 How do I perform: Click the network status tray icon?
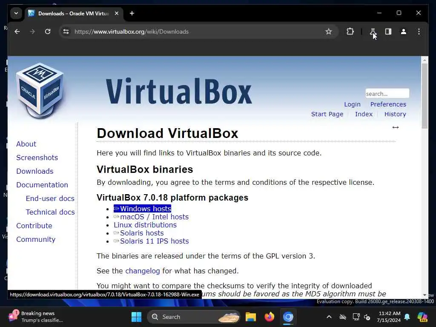[356, 317]
